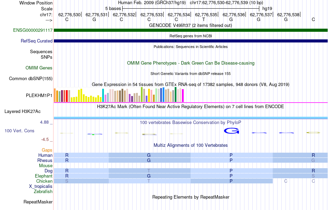
Task: Select the dark green GENCODE gene bar
Action: [191, 30]
